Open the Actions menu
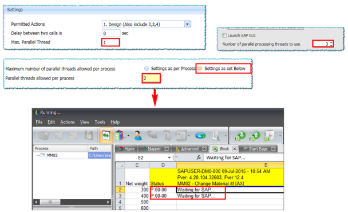This screenshot has height=212, width=348. pos(68,122)
